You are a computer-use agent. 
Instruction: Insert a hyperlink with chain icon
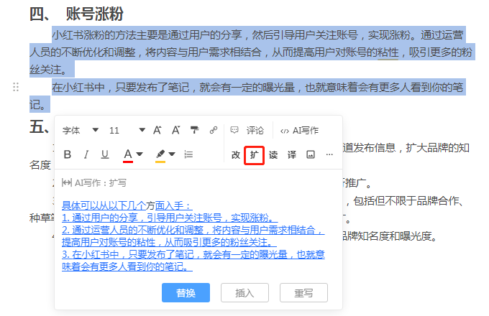coord(214,130)
